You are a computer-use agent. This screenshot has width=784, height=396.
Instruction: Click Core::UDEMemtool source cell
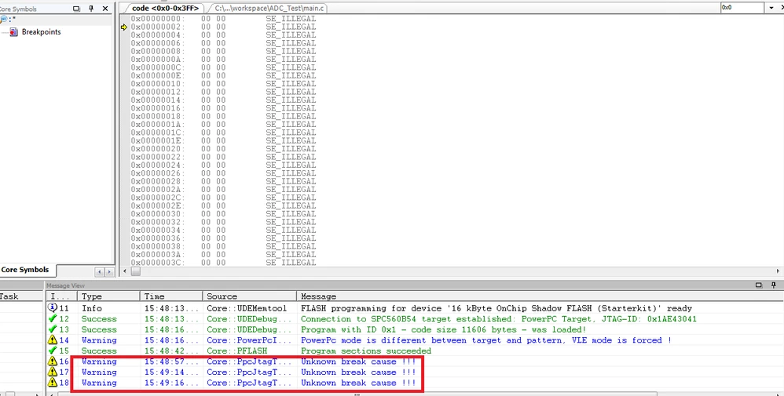tap(247, 309)
